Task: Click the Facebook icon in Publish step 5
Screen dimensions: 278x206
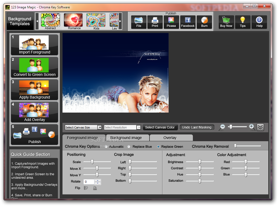Action: pos(34,129)
